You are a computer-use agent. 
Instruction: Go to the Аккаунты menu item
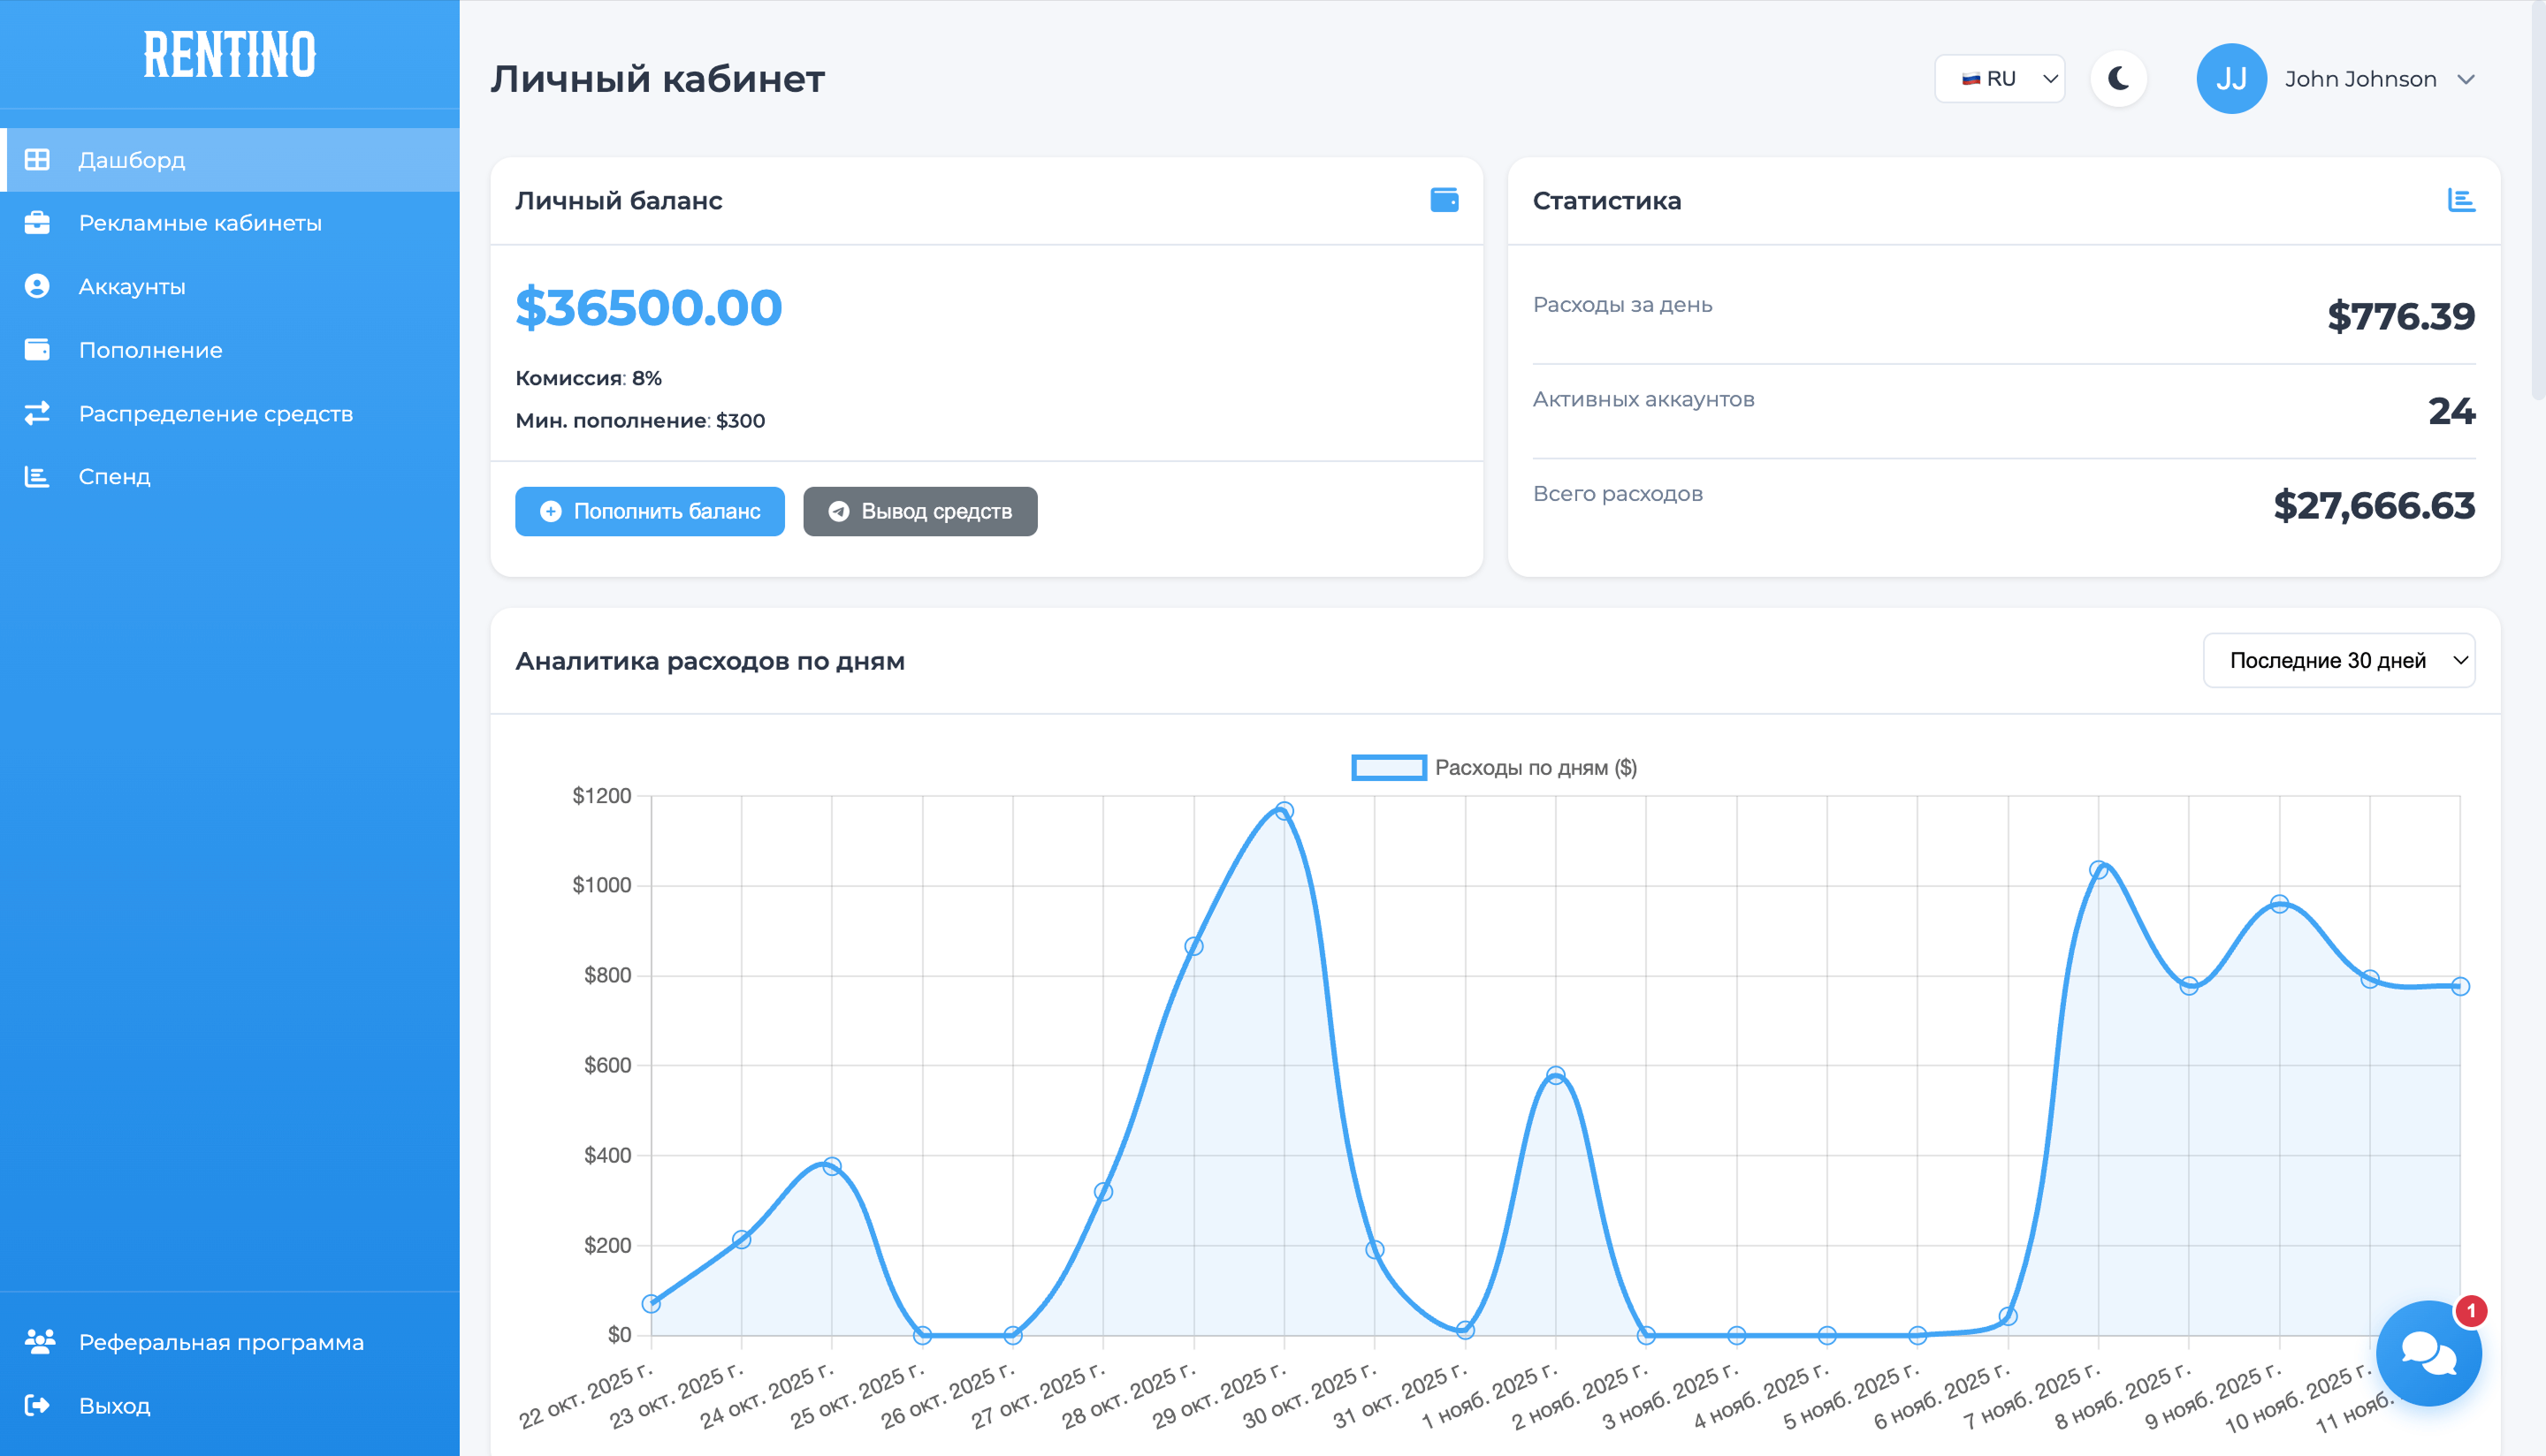(x=132, y=287)
